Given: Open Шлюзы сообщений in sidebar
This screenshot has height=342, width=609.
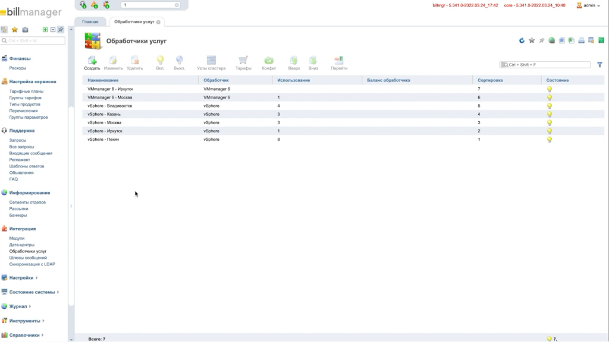Looking at the screenshot, I should (x=28, y=258).
